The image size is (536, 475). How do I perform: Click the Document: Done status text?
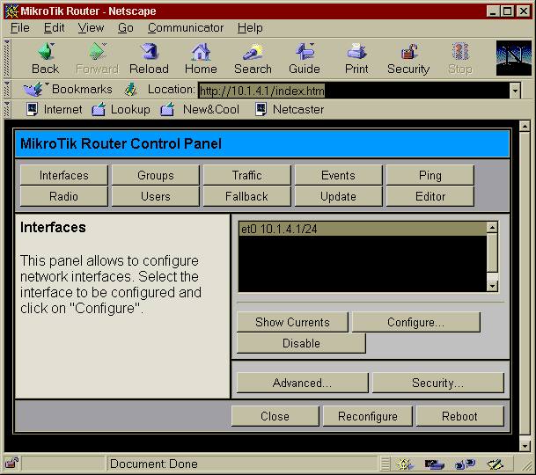point(153,464)
